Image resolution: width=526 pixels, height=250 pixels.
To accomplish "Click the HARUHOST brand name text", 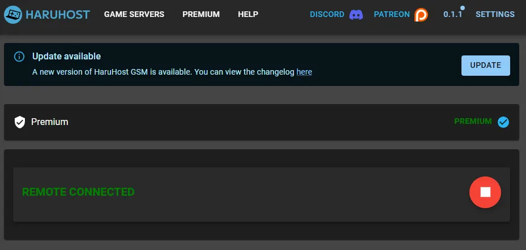I will click(x=58, y=14).
